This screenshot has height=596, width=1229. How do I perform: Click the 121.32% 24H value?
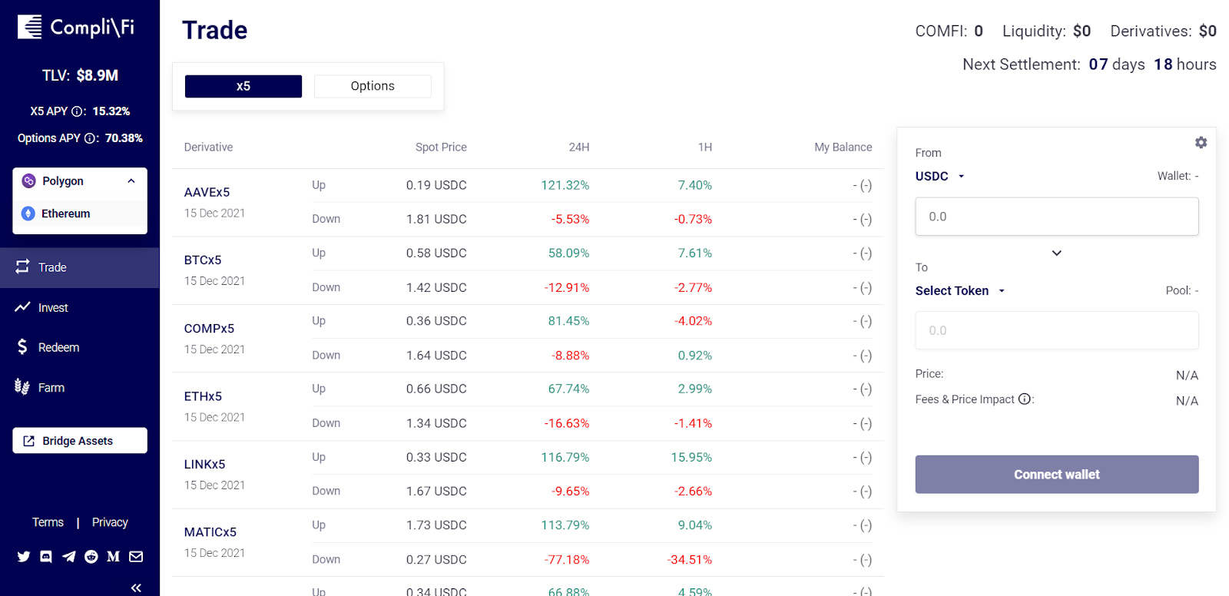(x=565, y=185)
